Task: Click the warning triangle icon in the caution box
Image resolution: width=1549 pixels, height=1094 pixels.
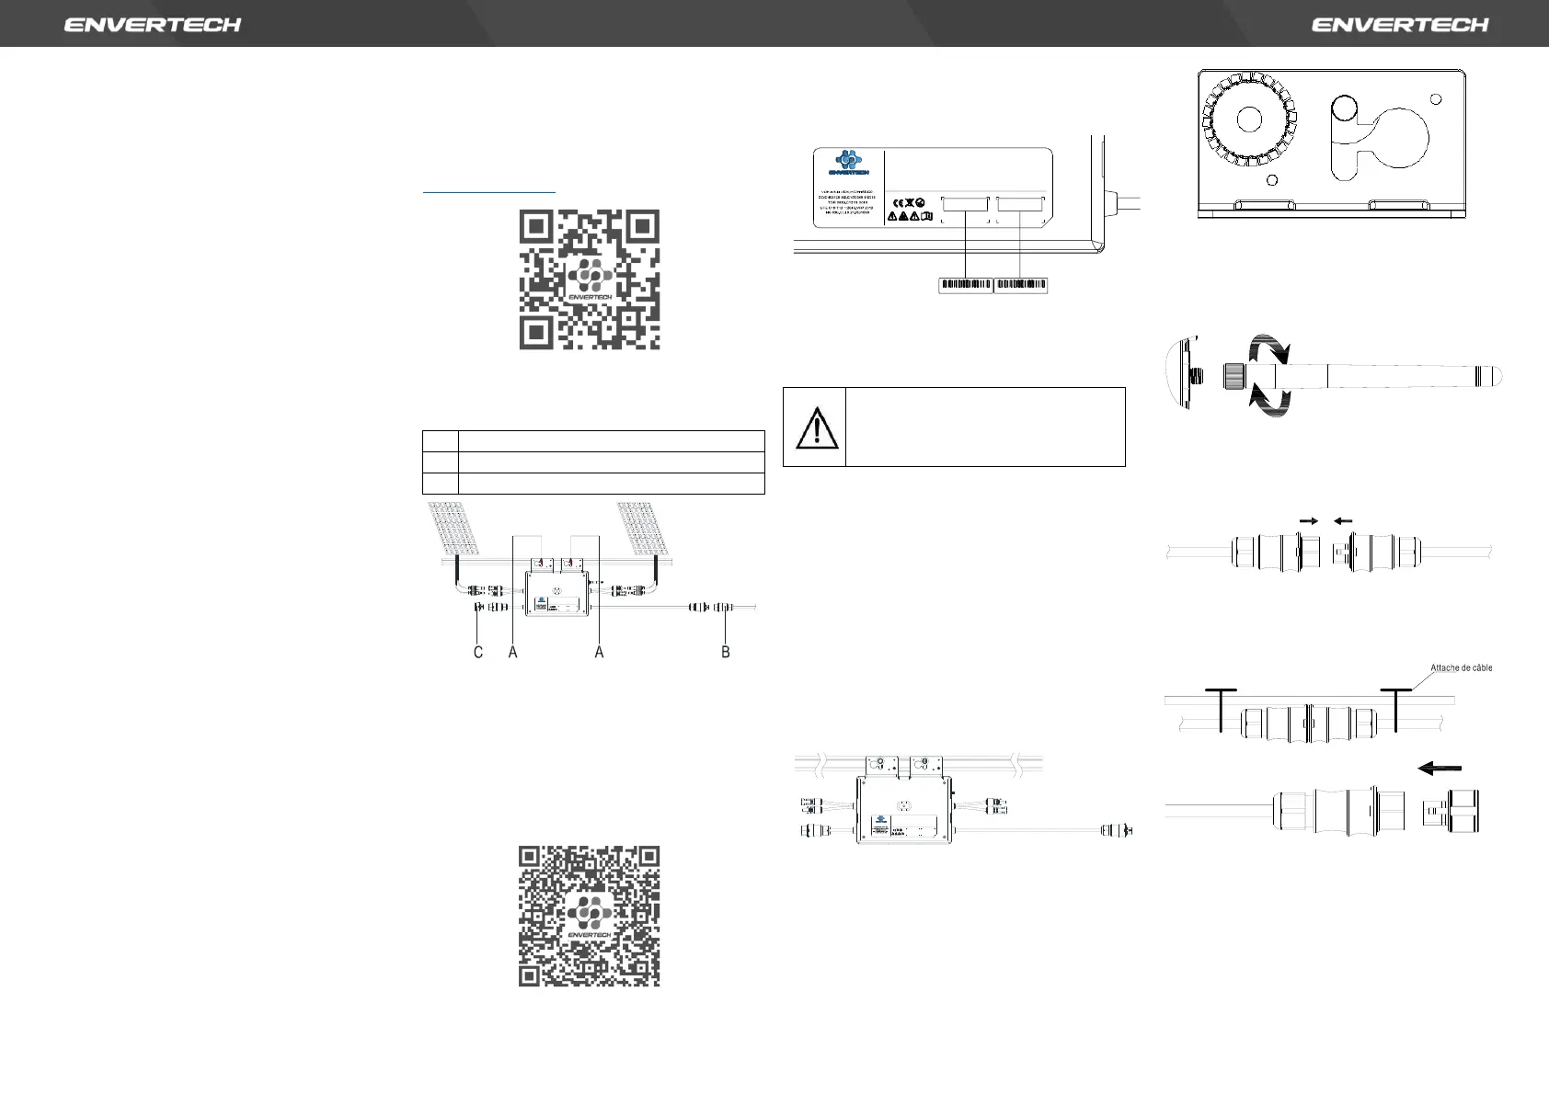Action: [815, 427]
